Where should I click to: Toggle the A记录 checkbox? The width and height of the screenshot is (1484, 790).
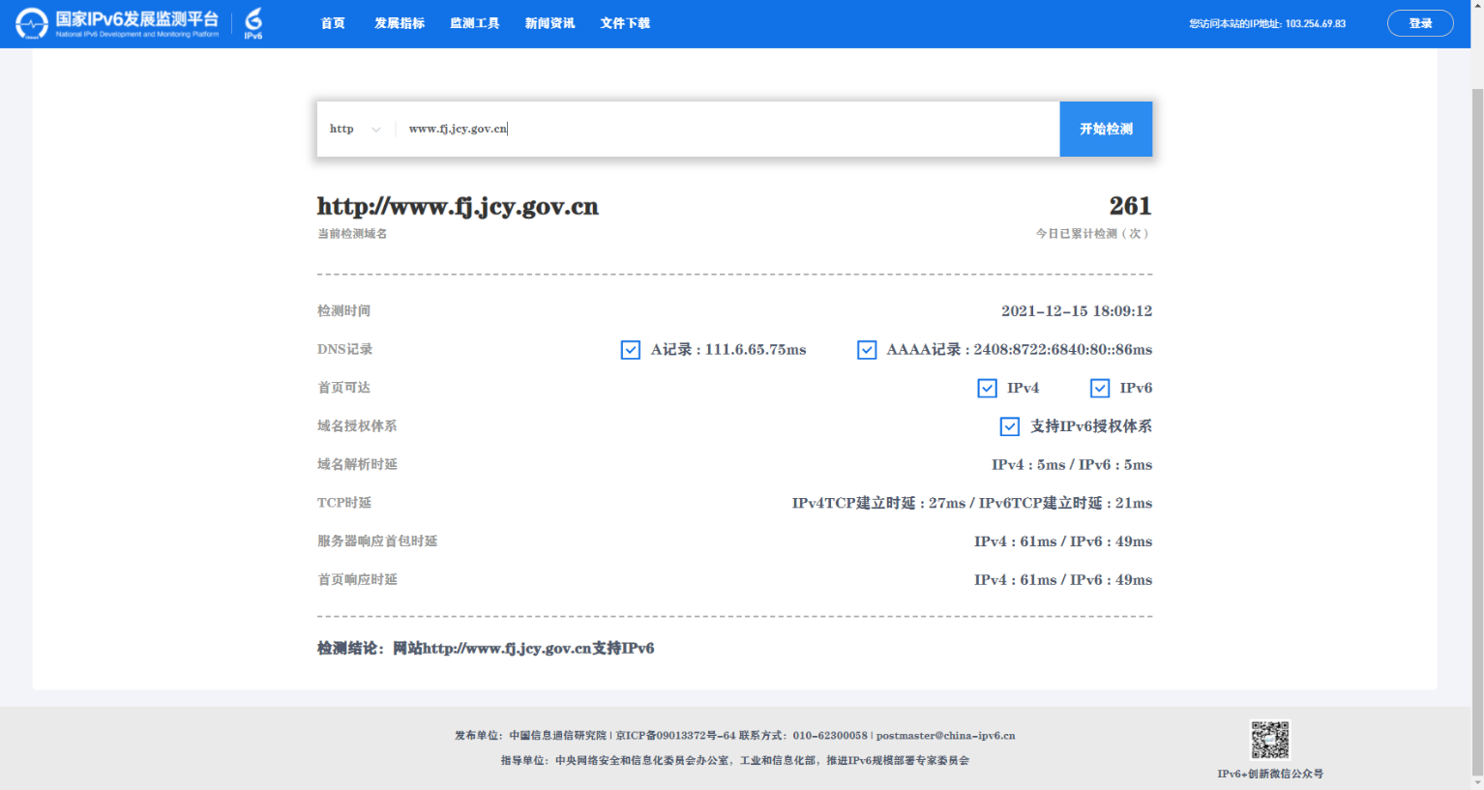(631, 350)
